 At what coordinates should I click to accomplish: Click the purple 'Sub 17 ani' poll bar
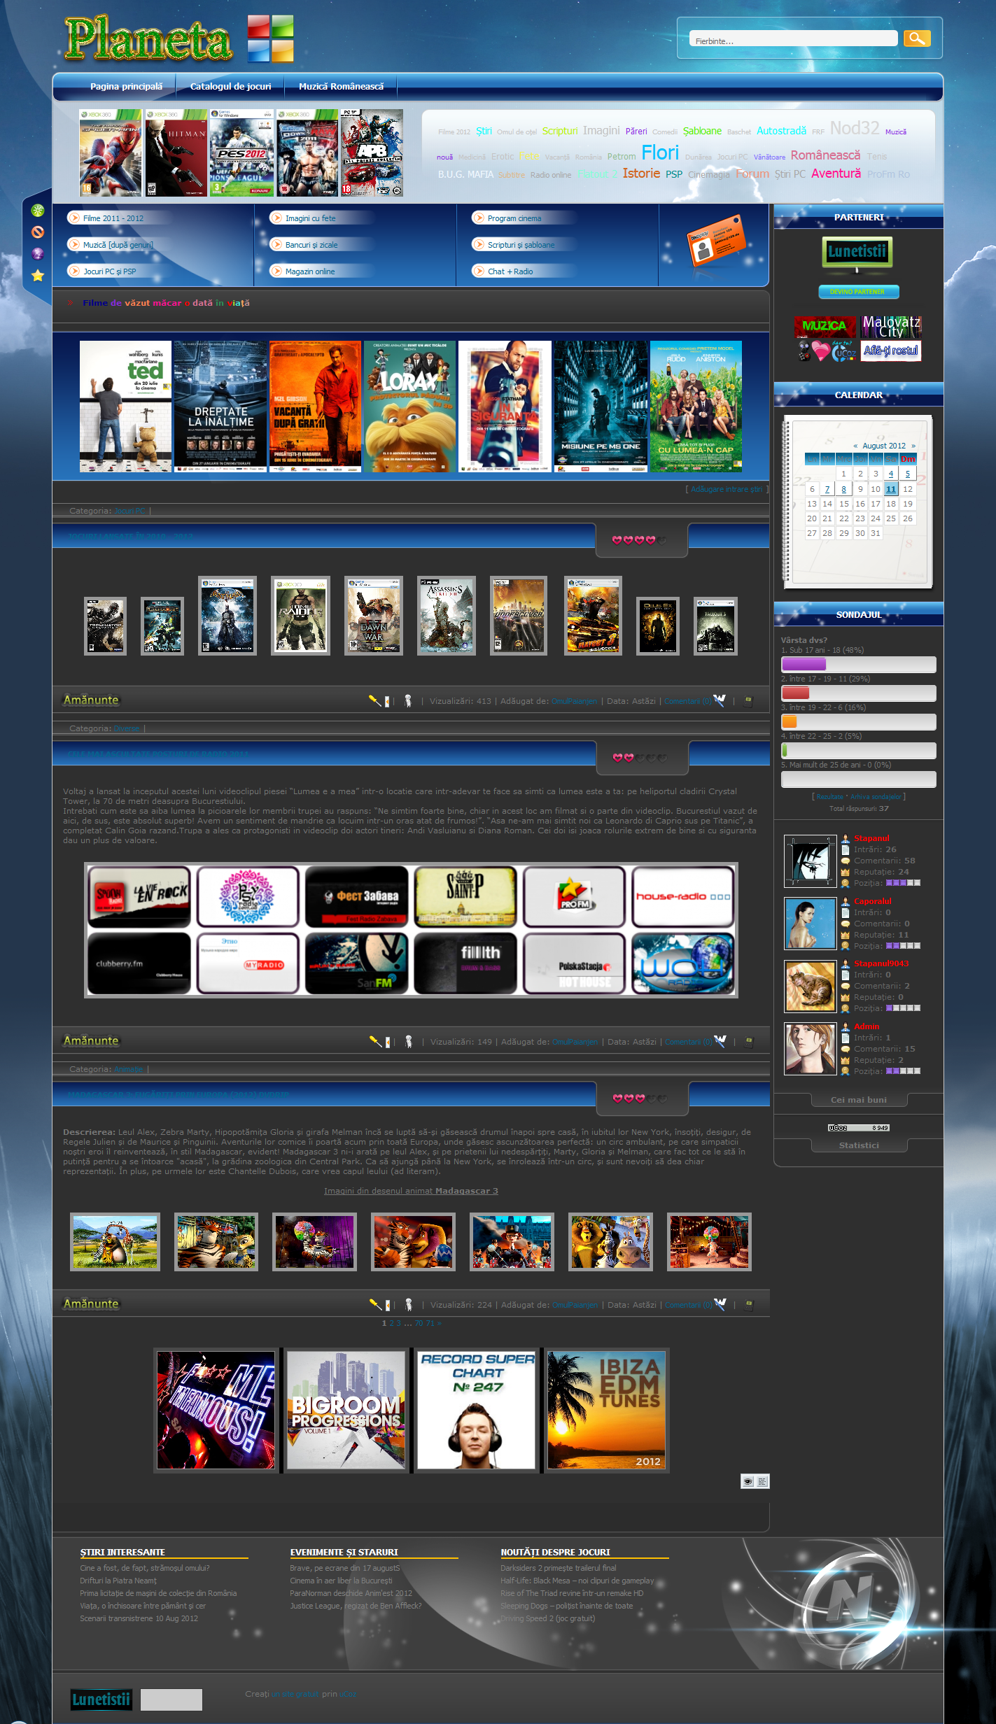[x=804, y=664]
